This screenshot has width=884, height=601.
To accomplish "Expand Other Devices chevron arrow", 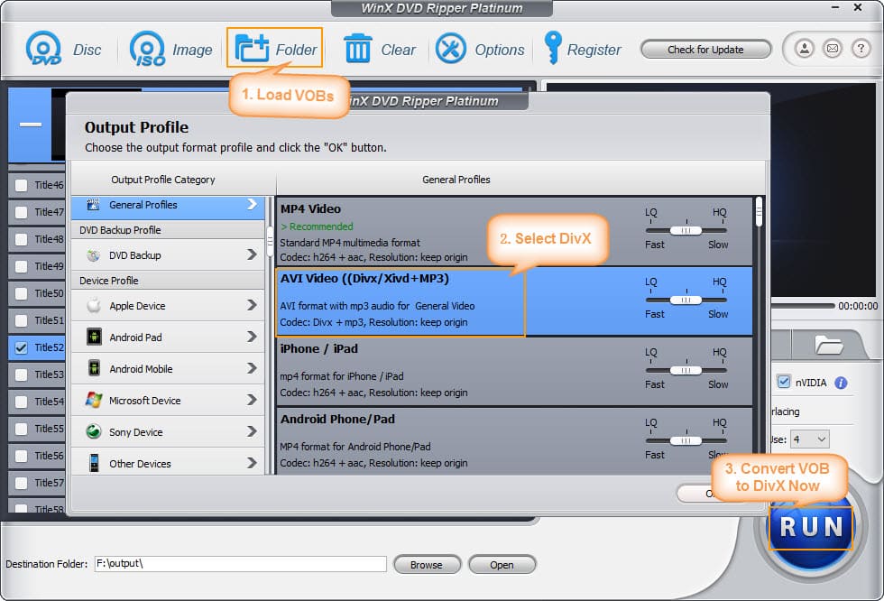I will (252, 463).
